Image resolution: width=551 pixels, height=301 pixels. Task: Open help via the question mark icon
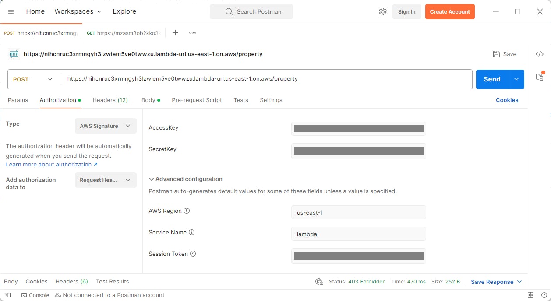click(544, 295)
